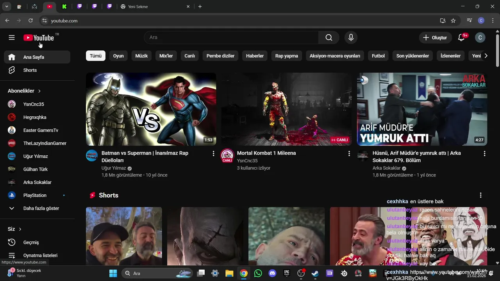Screen dimensions: 500x281
Task: Open Windows Start menu
Action: click(x=113, y=273)
